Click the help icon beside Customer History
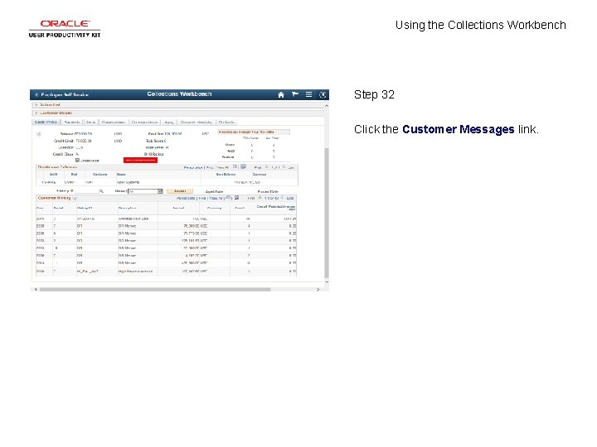Viewport: 597px width, 447px height. [75, 199]
